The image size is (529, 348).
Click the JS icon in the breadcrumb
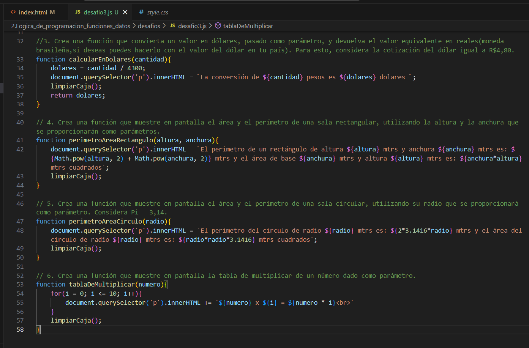pos(172,25)
